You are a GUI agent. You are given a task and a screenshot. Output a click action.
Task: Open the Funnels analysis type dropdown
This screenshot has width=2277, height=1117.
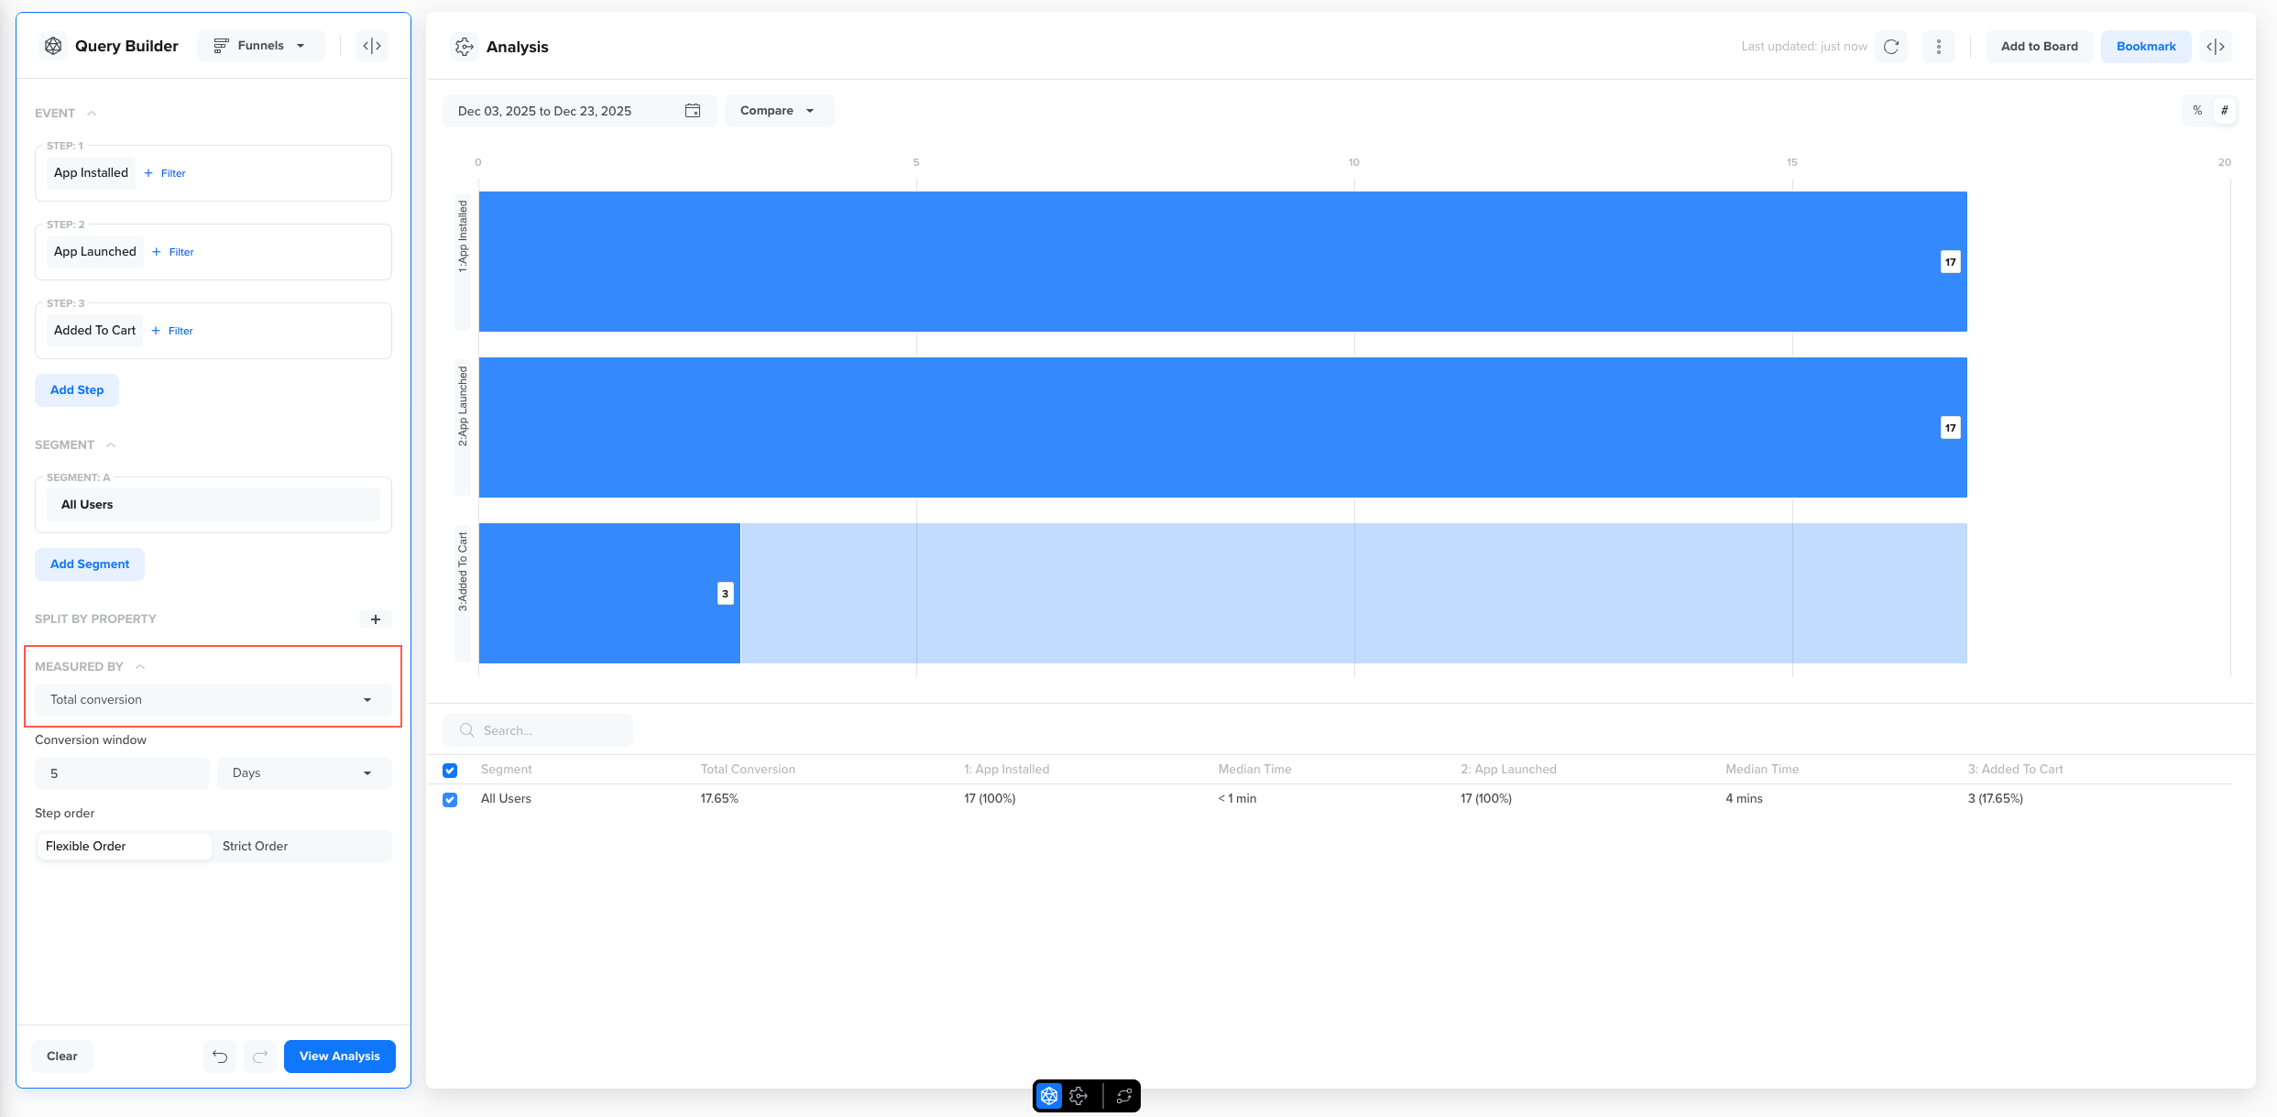click(x=260, y=46)
